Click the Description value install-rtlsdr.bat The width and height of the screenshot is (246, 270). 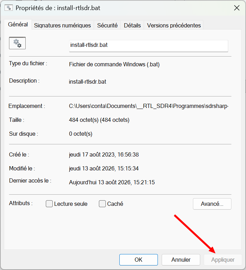87,82
